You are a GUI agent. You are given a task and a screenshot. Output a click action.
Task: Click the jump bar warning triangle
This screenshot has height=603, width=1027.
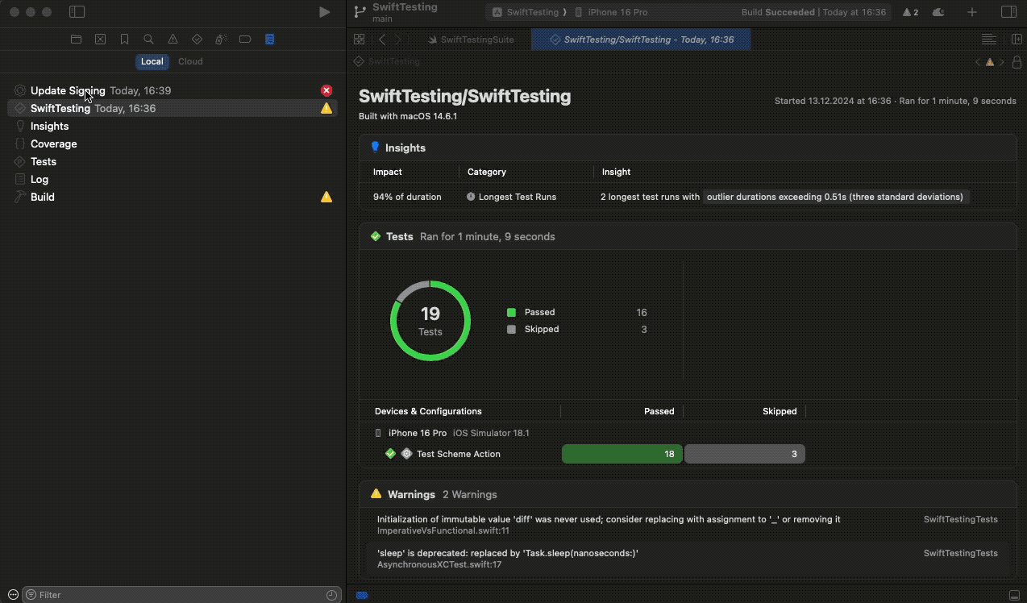[990, 61]
